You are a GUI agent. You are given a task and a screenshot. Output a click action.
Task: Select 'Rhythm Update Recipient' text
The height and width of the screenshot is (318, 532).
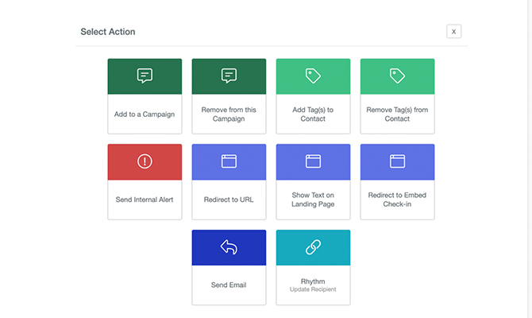click(x=313, y=285)
